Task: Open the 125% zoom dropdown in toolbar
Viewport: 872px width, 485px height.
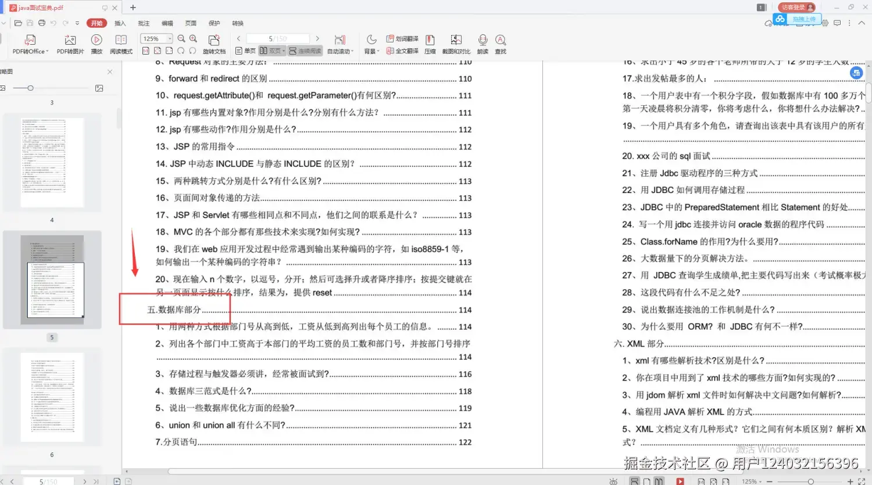Action: tap(170, 38)
